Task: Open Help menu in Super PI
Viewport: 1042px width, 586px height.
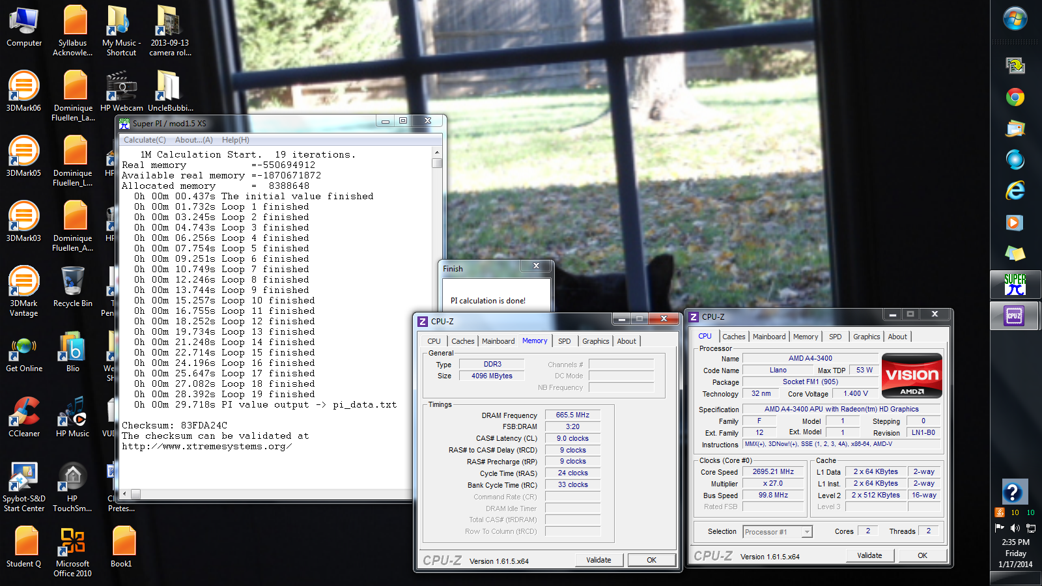Action: pyautogui.click(x=235, y=140)
